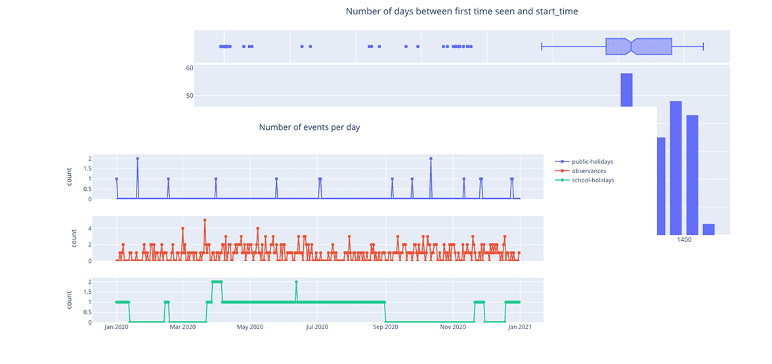Click the highest red observances peak
772x364 pixels.
click(x=205, y=220)
